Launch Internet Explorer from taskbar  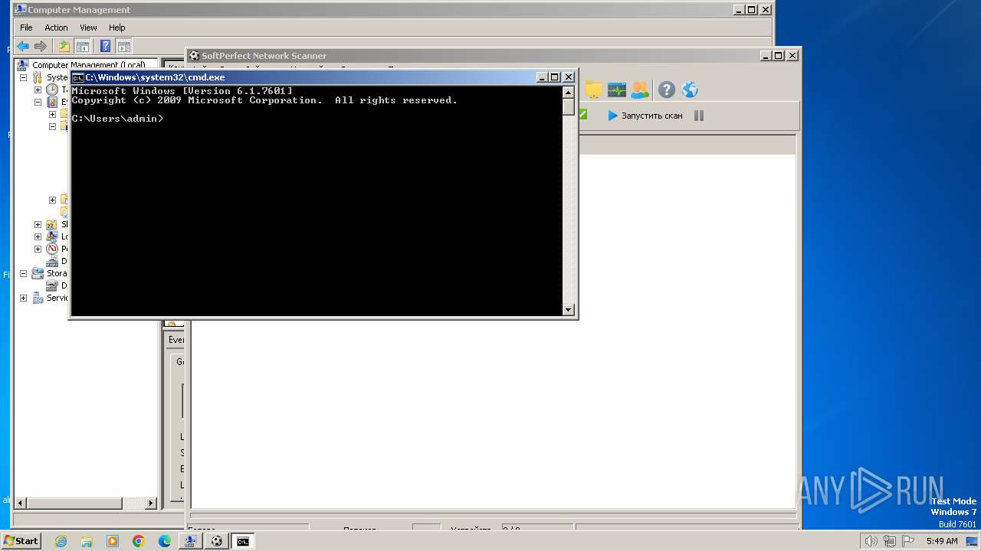point(61,541)
